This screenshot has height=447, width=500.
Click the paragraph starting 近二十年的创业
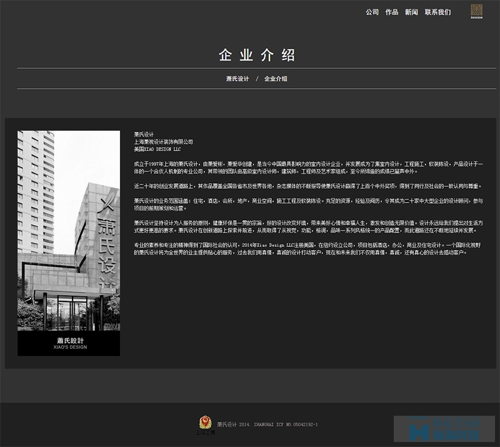307,186
